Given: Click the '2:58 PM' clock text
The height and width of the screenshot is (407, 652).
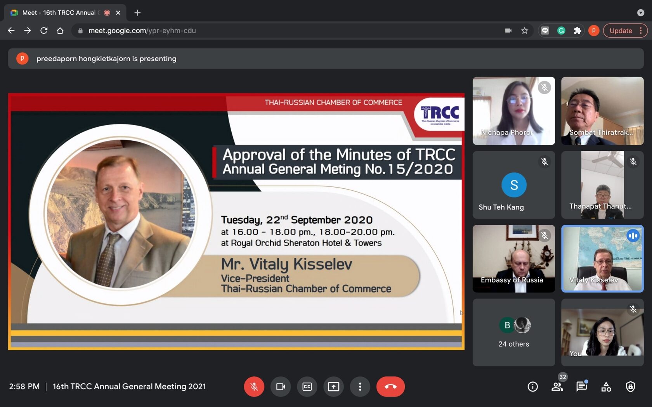Looking at the screenshot, I should pyautogui.click(x=24, y=386).
